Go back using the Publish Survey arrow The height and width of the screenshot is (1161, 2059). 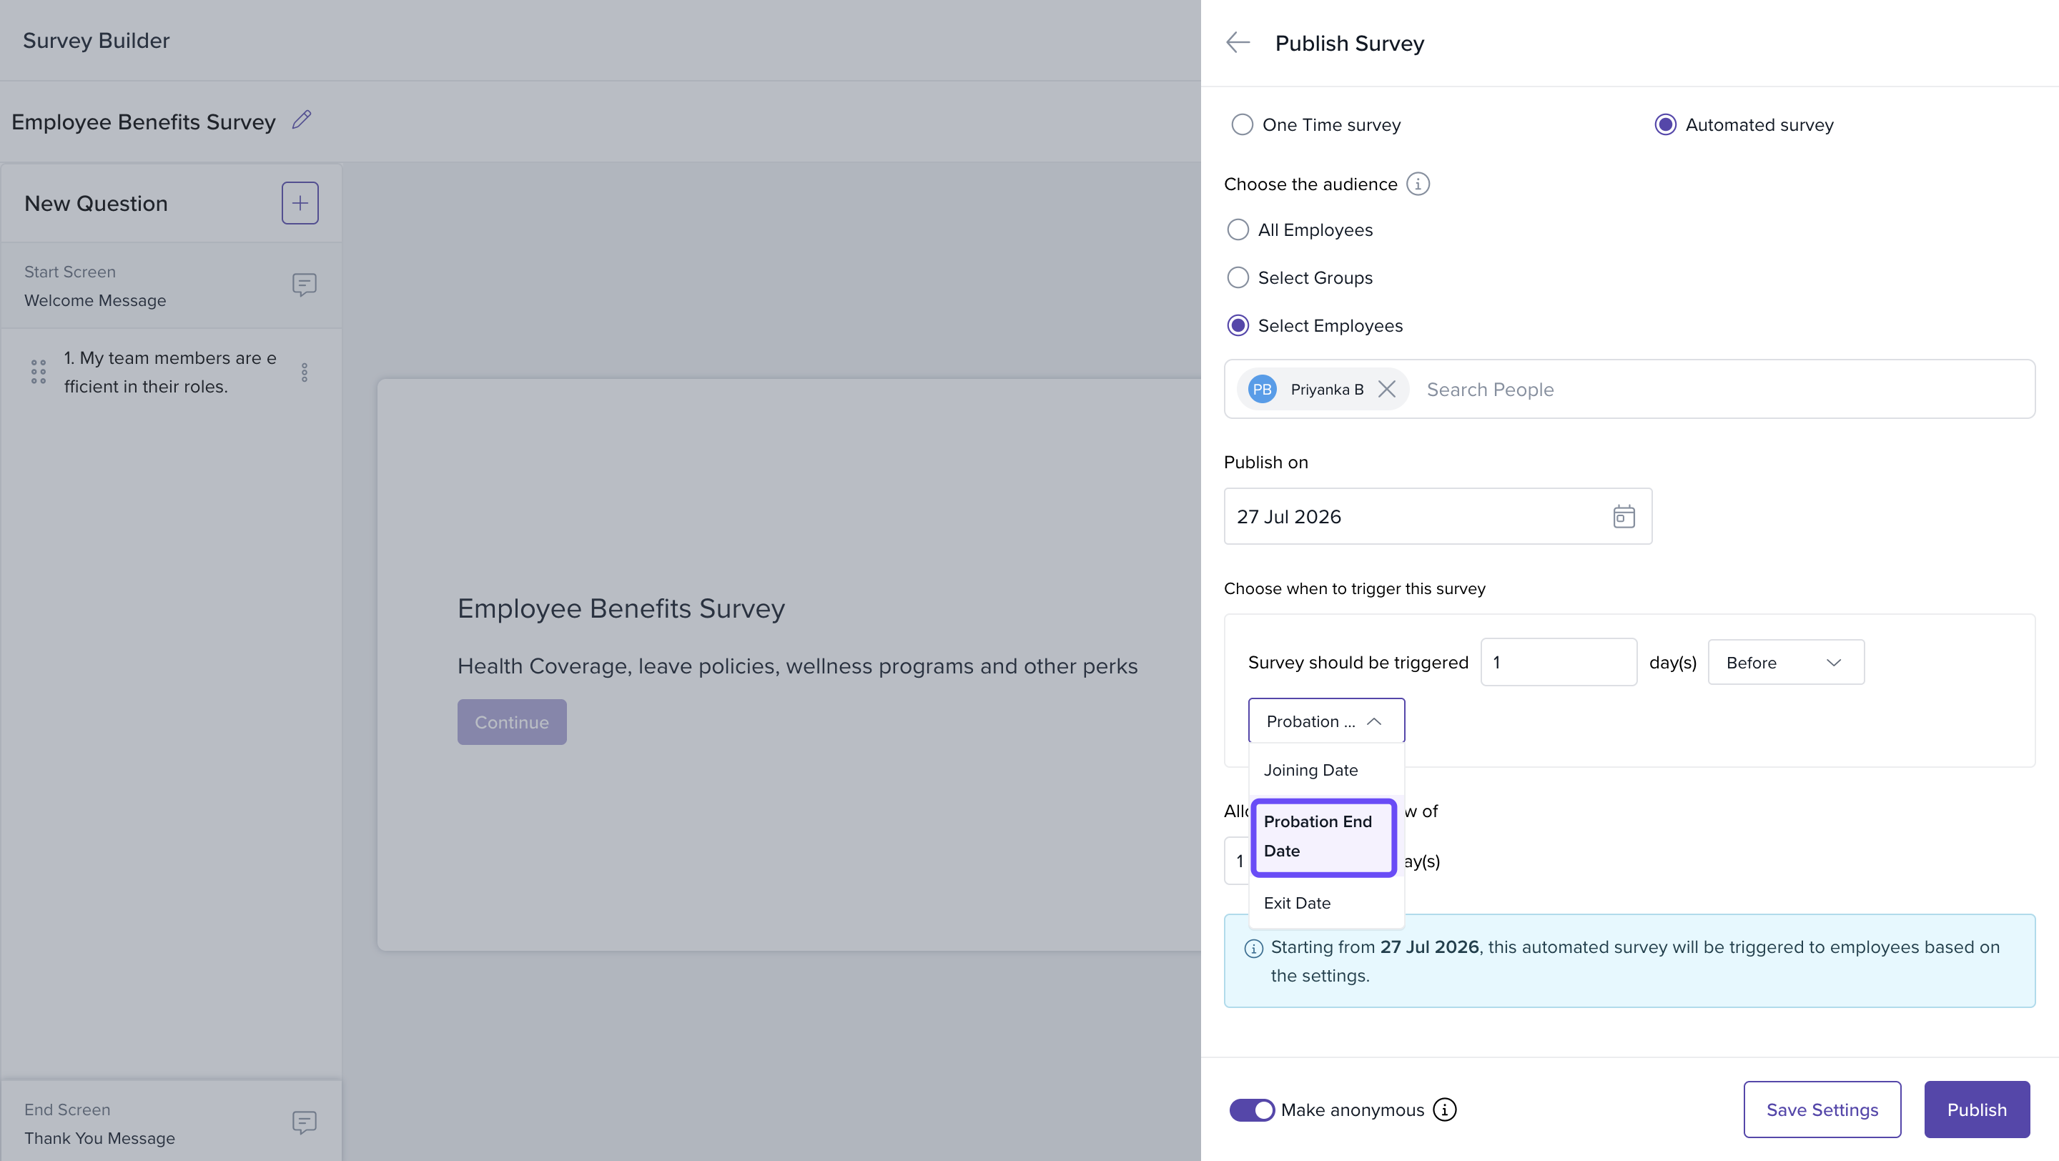(x=1238, y=42)
